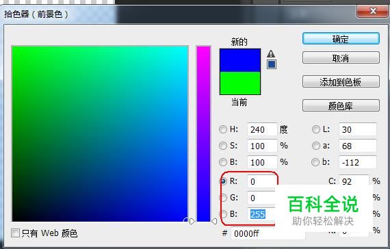This screenshot has height=249, width=390.
Task: Select the G green radio button
Action: (x=223, y=198)
